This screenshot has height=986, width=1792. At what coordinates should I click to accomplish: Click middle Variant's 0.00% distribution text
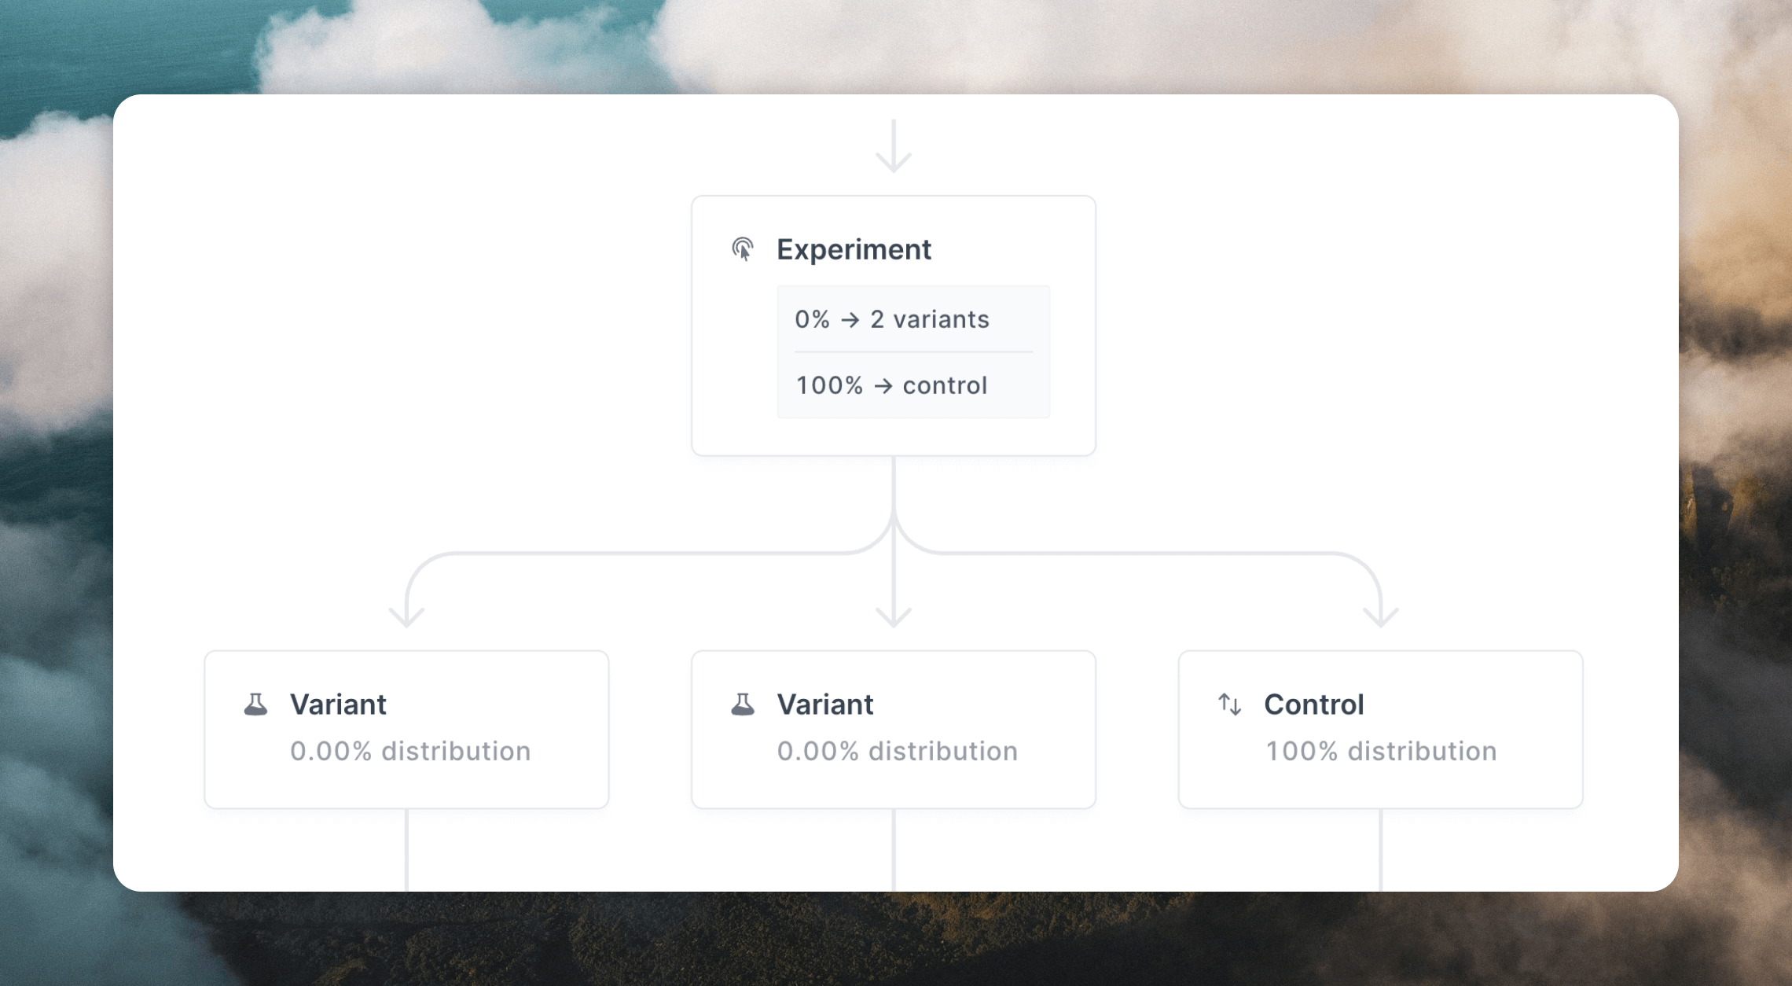898,751
